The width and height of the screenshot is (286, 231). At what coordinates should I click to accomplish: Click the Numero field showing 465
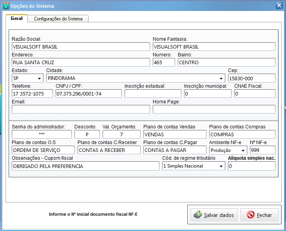point(164,62)
